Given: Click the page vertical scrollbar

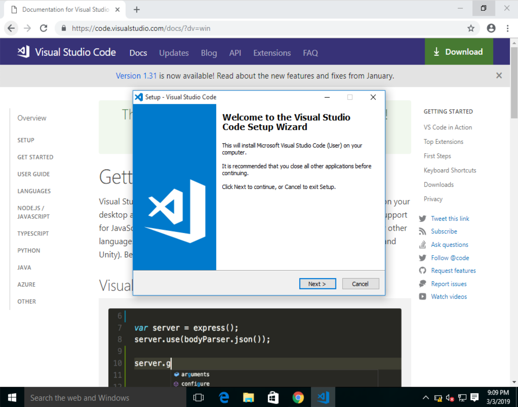Looking at the screenshot, I should (x=514, y=83).
